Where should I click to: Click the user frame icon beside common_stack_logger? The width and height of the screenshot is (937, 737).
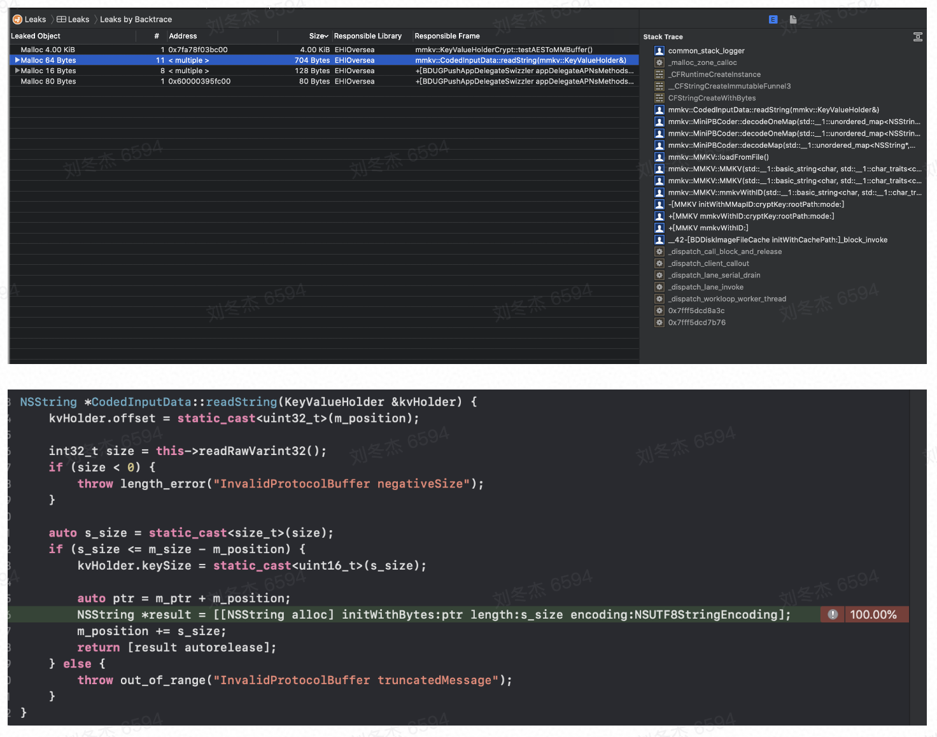click(x=659, y=50)
